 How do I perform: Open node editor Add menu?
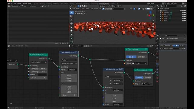point(22,46)
